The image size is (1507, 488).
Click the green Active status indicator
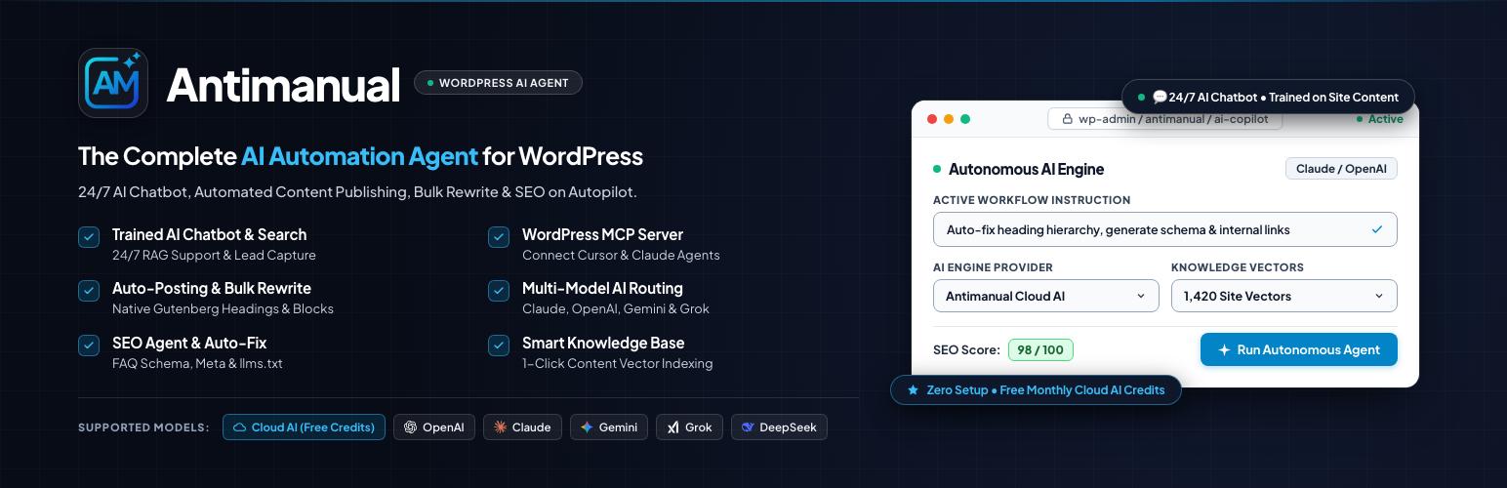pyautogui.click(x=1379, y=119)
